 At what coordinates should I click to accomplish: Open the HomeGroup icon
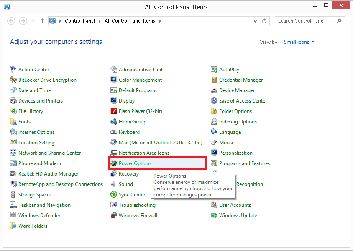(114, 122)
